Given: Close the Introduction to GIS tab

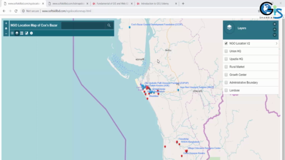Looking at the screenshot, I should 176,4.
